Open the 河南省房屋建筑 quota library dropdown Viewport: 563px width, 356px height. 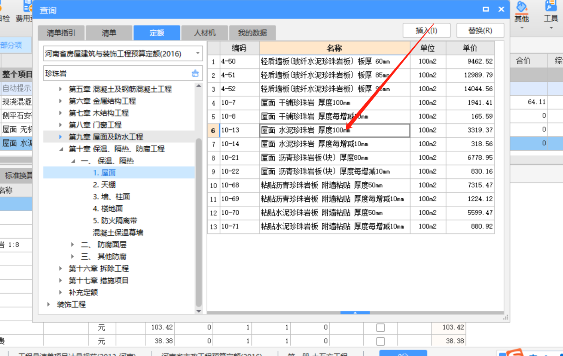197,53
